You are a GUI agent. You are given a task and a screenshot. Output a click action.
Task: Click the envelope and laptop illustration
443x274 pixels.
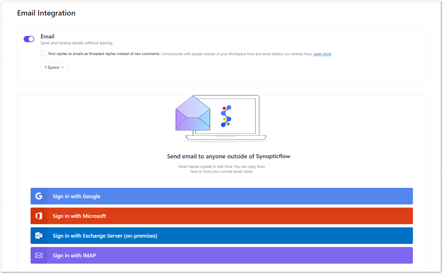[x=221, y=119]
